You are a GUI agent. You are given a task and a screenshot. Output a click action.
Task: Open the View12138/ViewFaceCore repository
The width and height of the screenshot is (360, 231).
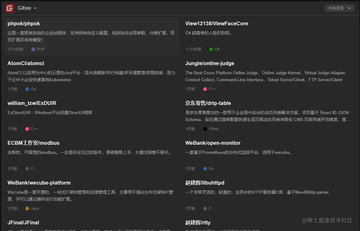(x=217, y=23)
